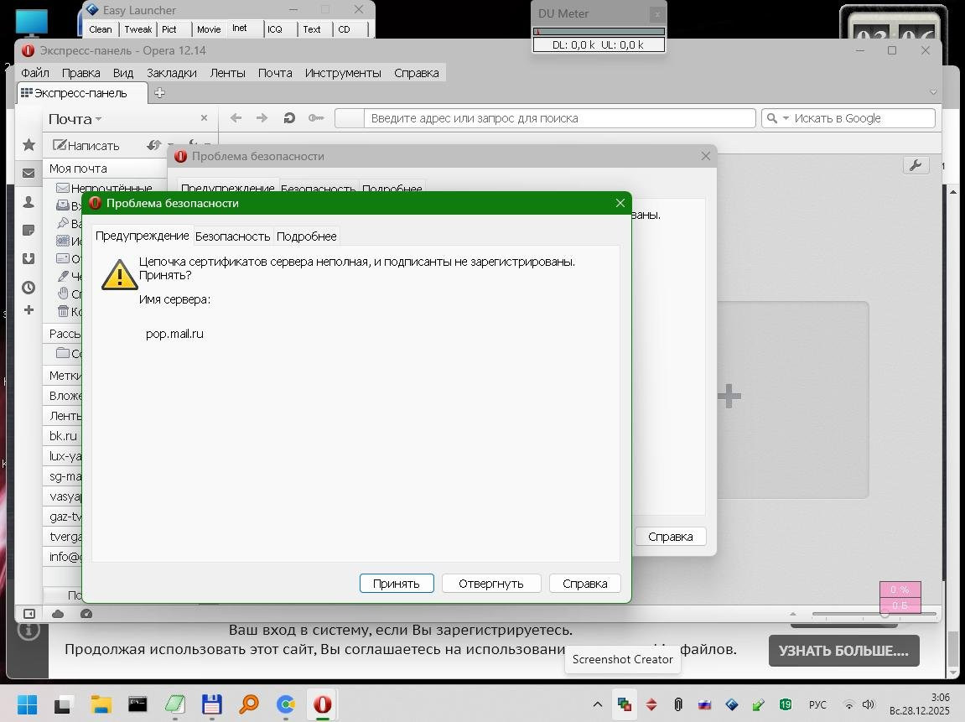Click the Opera Turbo gauge icon

86,614
